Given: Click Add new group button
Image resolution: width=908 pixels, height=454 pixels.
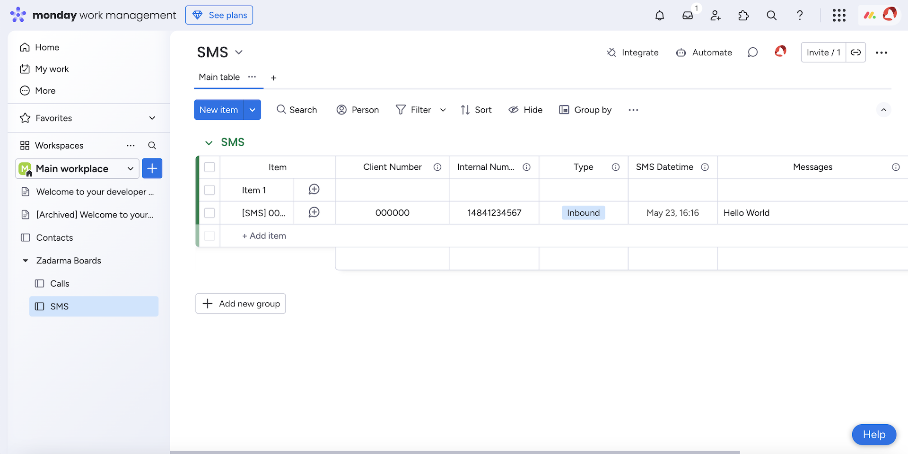Looking at the screenshot, I should 241,304.
